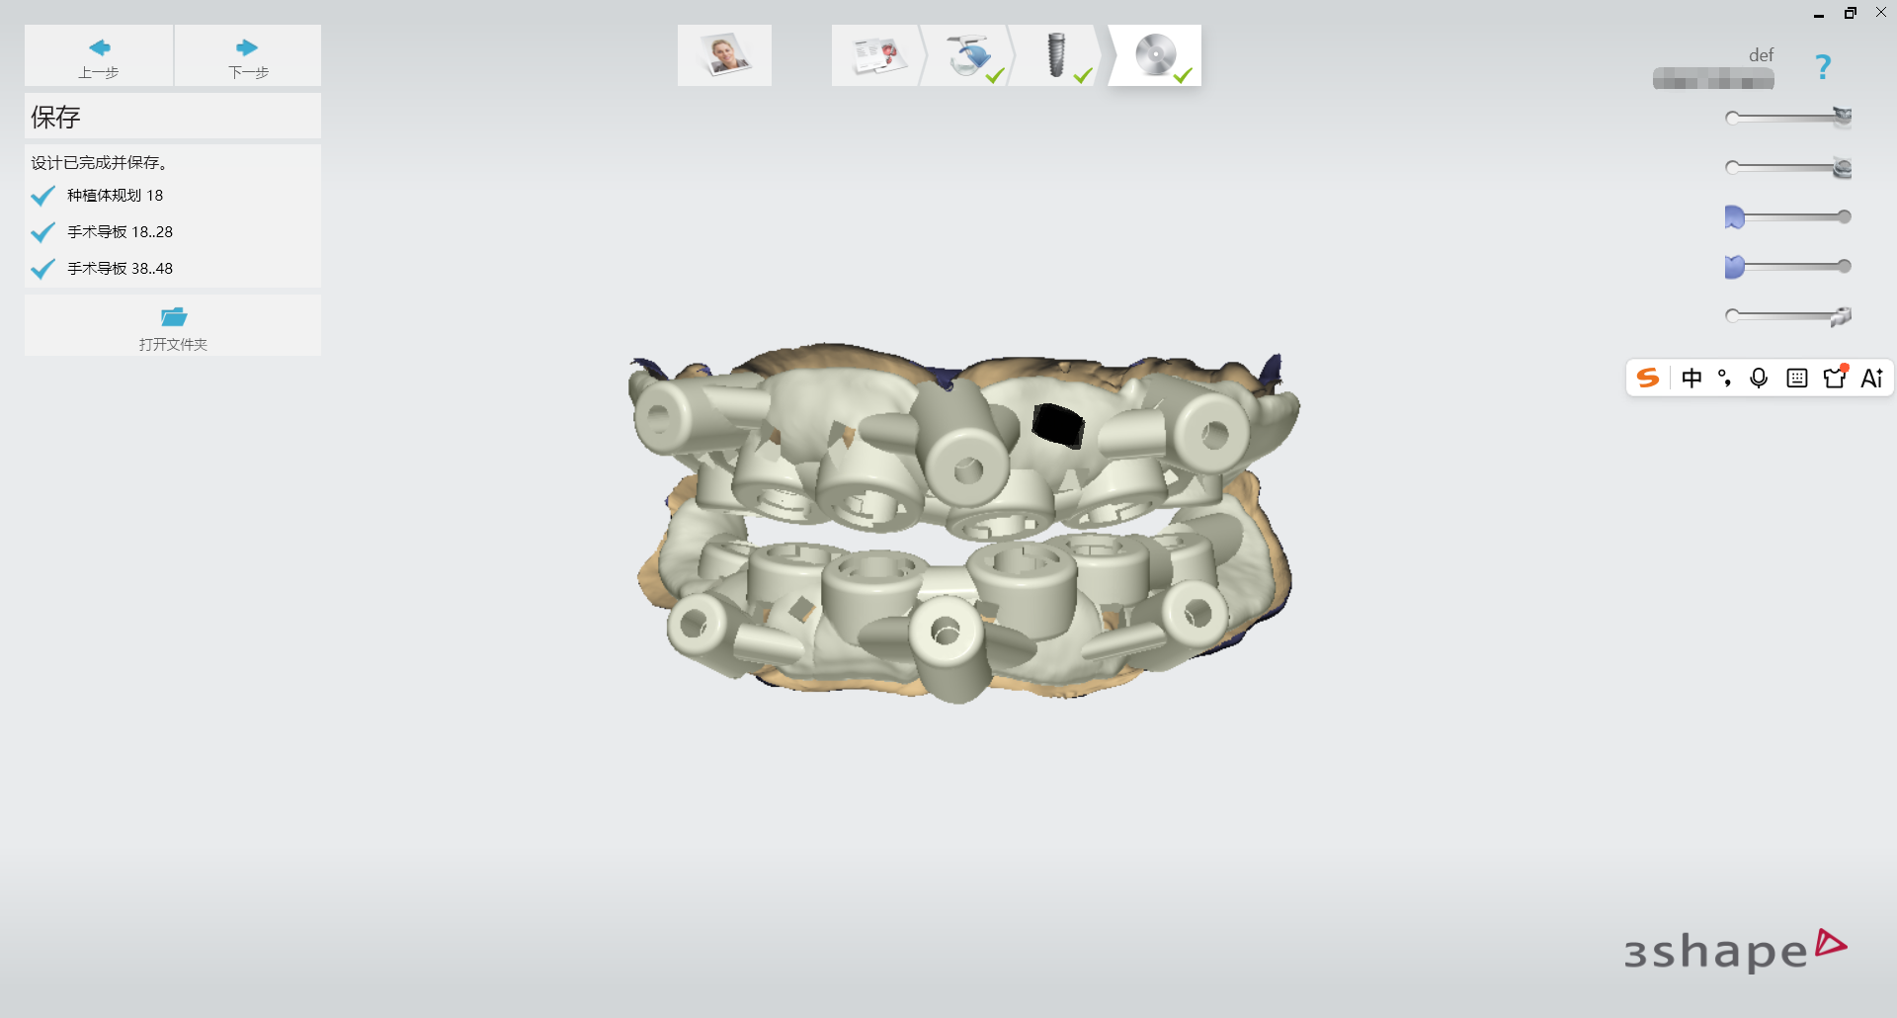This screenshot has height=1018, width=1897.
Task: Click the sleeve part icon
Action: click(1841, 316)
